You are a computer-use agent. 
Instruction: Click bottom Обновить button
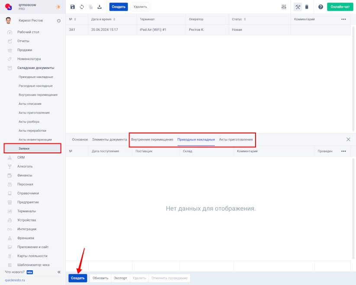100,278
